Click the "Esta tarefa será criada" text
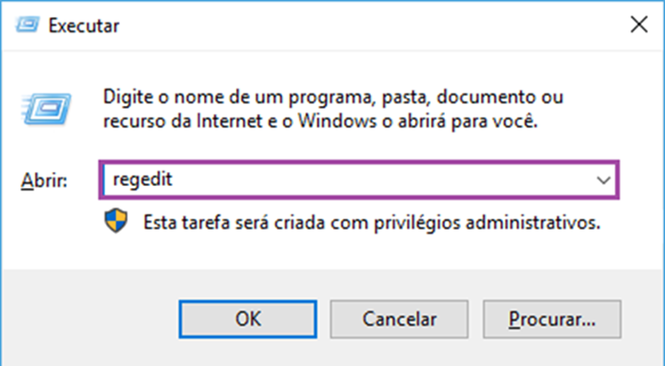Screen dimensions: 665x366 tap(234, 223)
